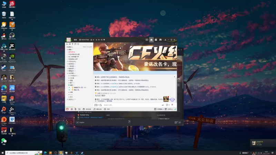Image resolution: width=276 pixels, height=155 pixels.
Task: Start recording with the record button
Action: tap(107, 109)
